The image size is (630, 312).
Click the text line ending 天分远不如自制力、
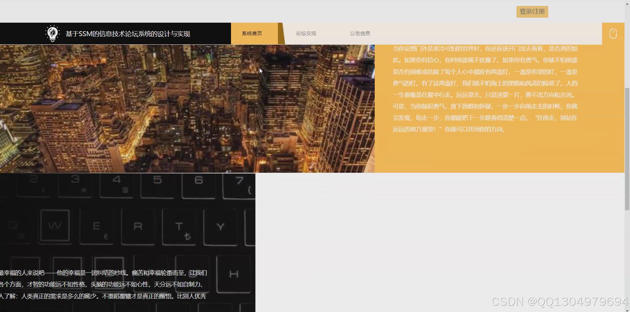point(101,284)
